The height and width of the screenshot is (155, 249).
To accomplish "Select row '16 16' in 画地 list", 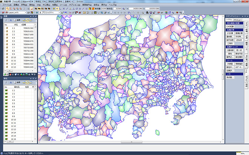I will click(x=19, y=139).
